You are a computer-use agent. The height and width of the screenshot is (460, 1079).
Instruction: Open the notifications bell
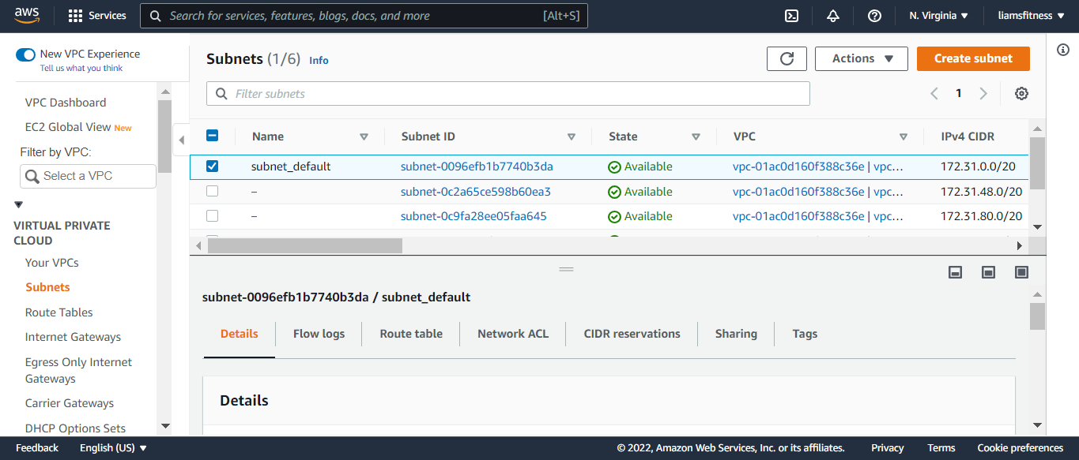pyautogui.click(x=833, y=16)
